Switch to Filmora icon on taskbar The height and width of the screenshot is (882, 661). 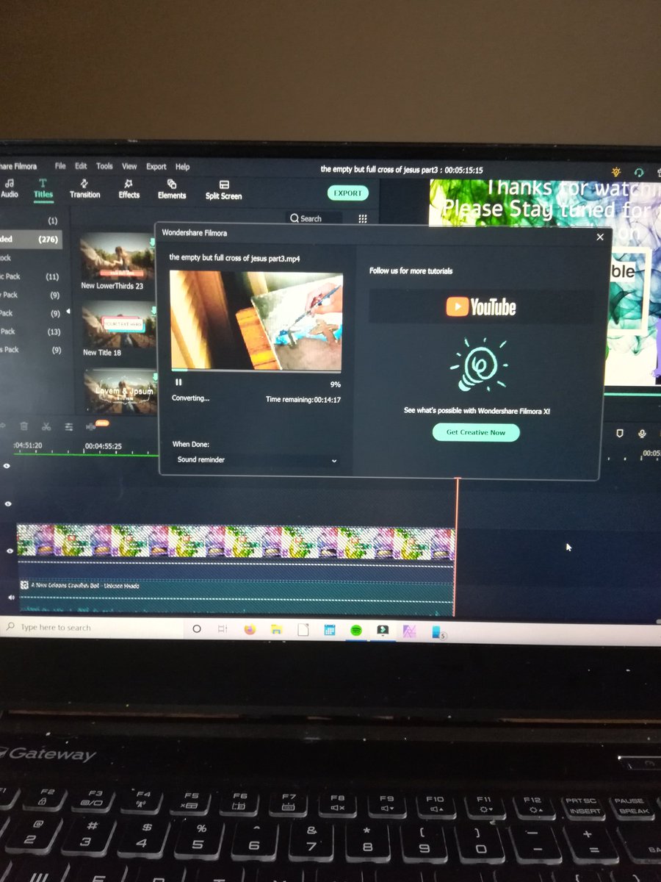click(383, 631)
